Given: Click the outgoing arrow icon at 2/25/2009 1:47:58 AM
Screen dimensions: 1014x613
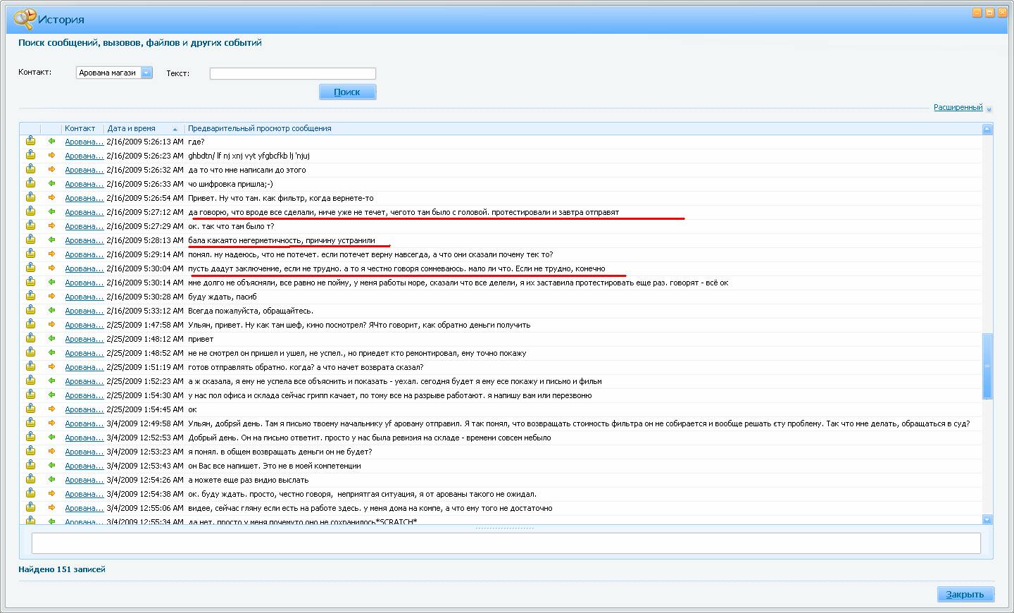Looking at the screenshot, I should click(x=51, y=324).
